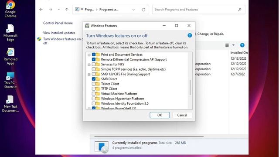The image size is (279, 157).
Task: Click the Control Panel address bar icon
Action: [x=77, y=9]
